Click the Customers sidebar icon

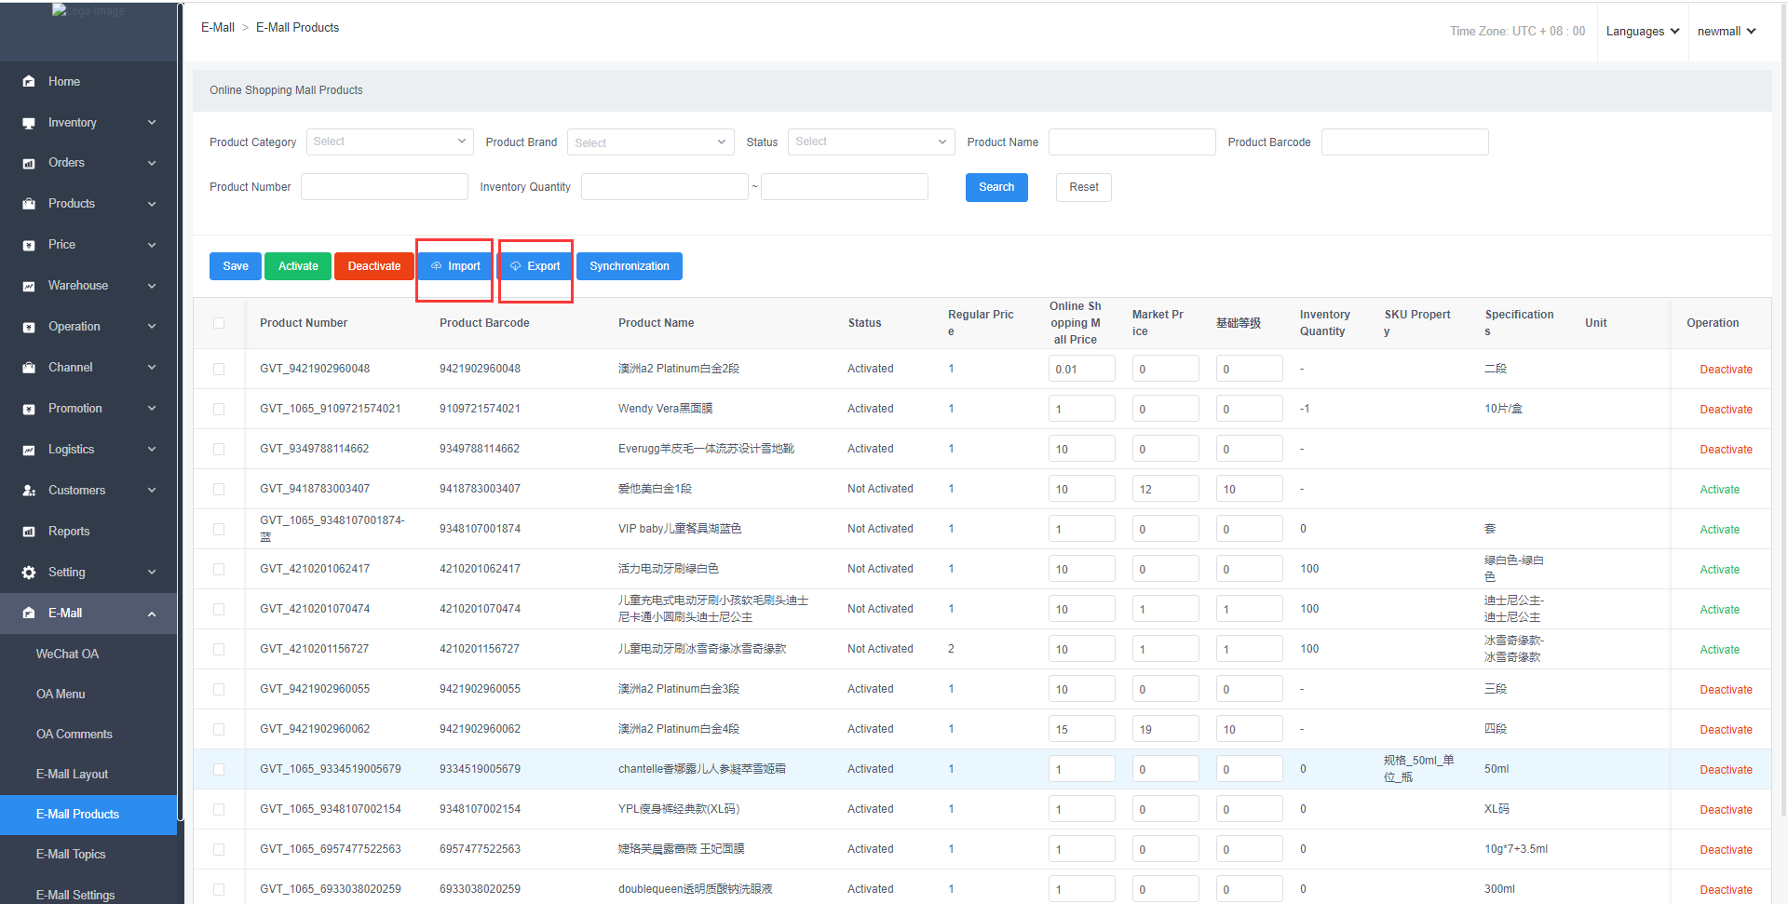29,491
